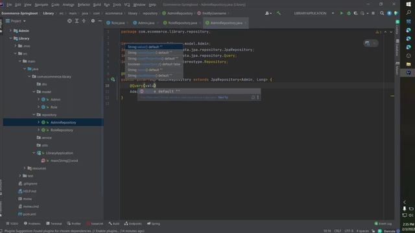Run LIBRARYAPPLICATION with the green play icon
The height and width of the screenshot is (233, 415).
click(342, 13)
